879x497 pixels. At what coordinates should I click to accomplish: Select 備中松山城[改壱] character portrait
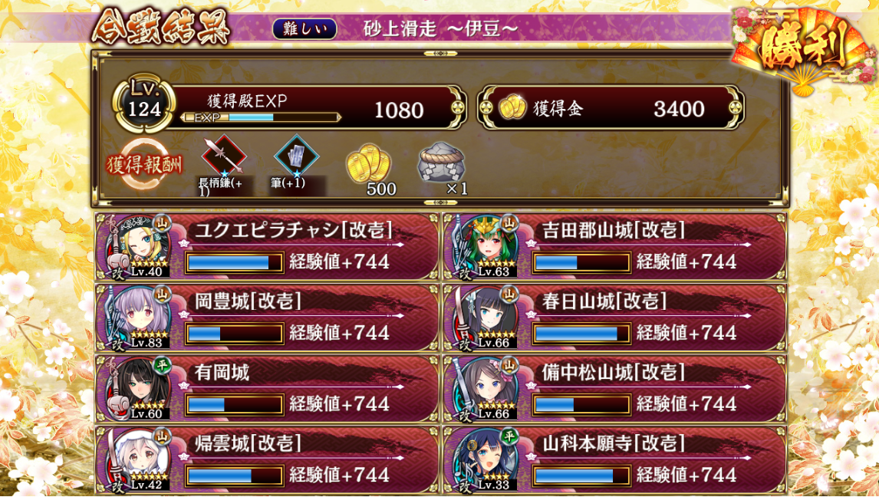coord(483,389)
